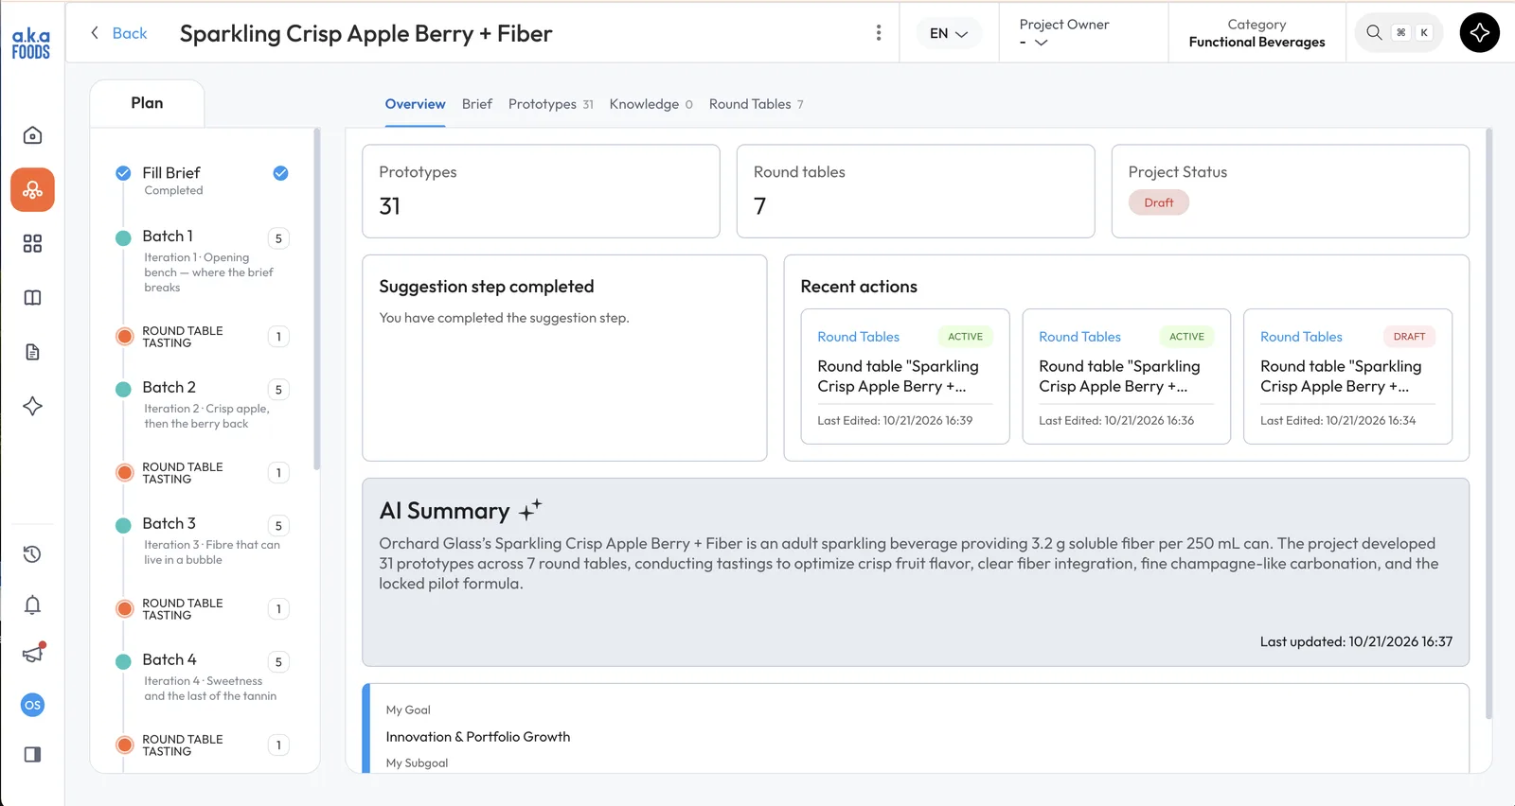Click the Prototypes 31 summary card
The width and height of the screenshot is (1515, 806).
tap(541, 191)
